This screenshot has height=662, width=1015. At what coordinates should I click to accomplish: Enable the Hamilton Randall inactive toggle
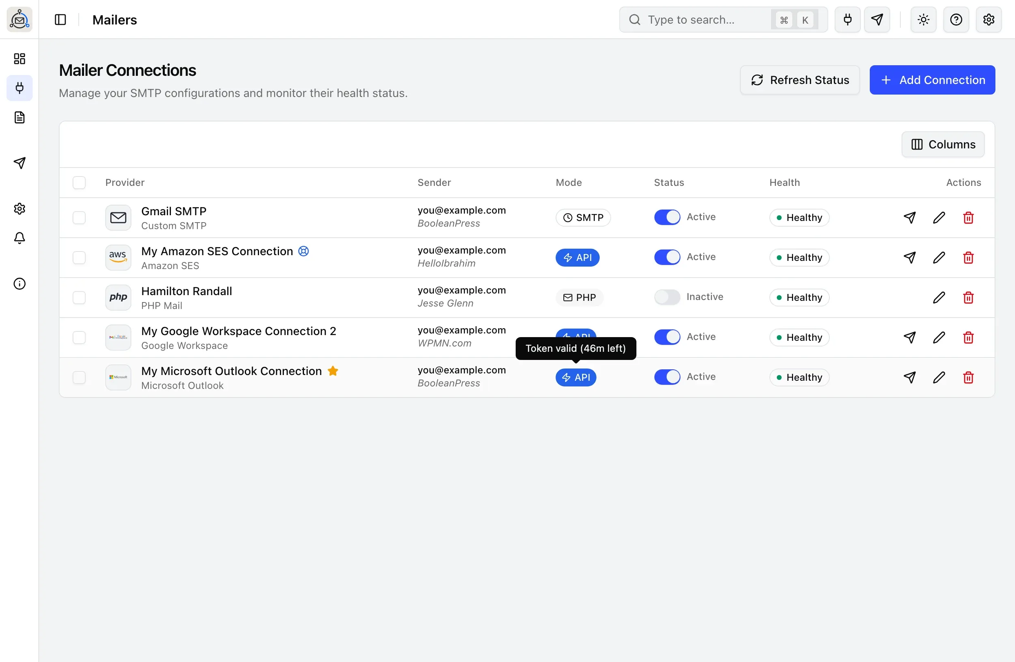point(667,297)
